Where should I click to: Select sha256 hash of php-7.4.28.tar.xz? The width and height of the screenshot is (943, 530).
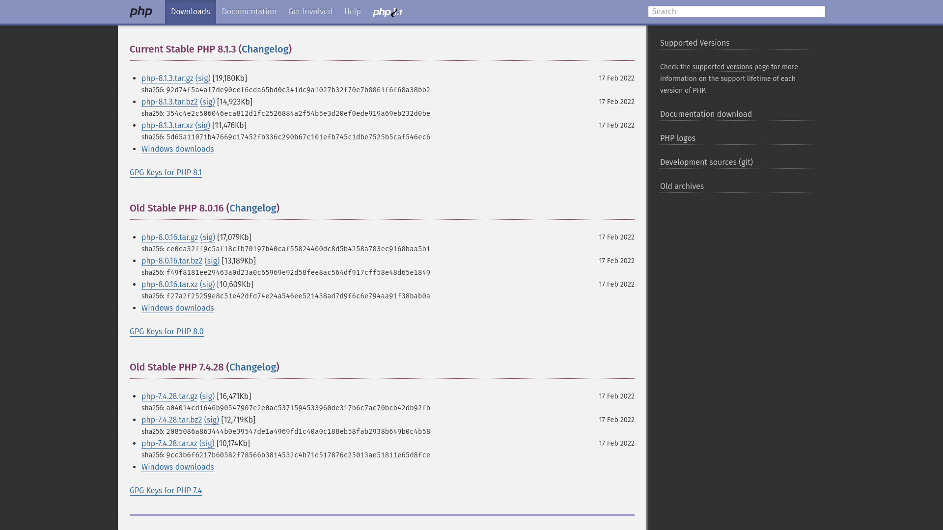(298, 455)
